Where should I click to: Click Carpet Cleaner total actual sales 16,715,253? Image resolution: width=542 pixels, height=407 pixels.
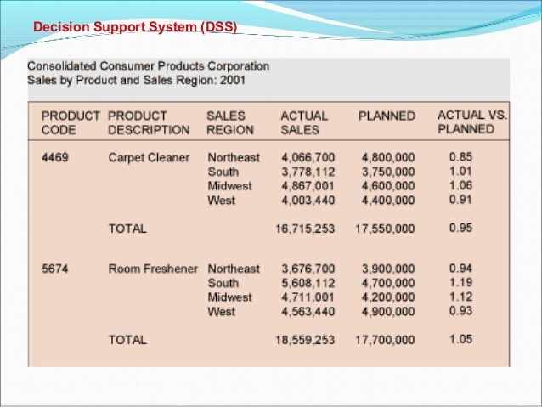coord(305,229)
